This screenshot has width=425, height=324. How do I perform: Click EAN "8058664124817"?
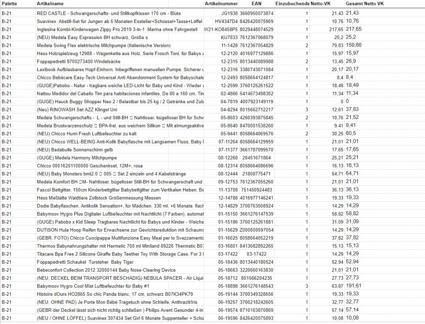click(256, 78)
